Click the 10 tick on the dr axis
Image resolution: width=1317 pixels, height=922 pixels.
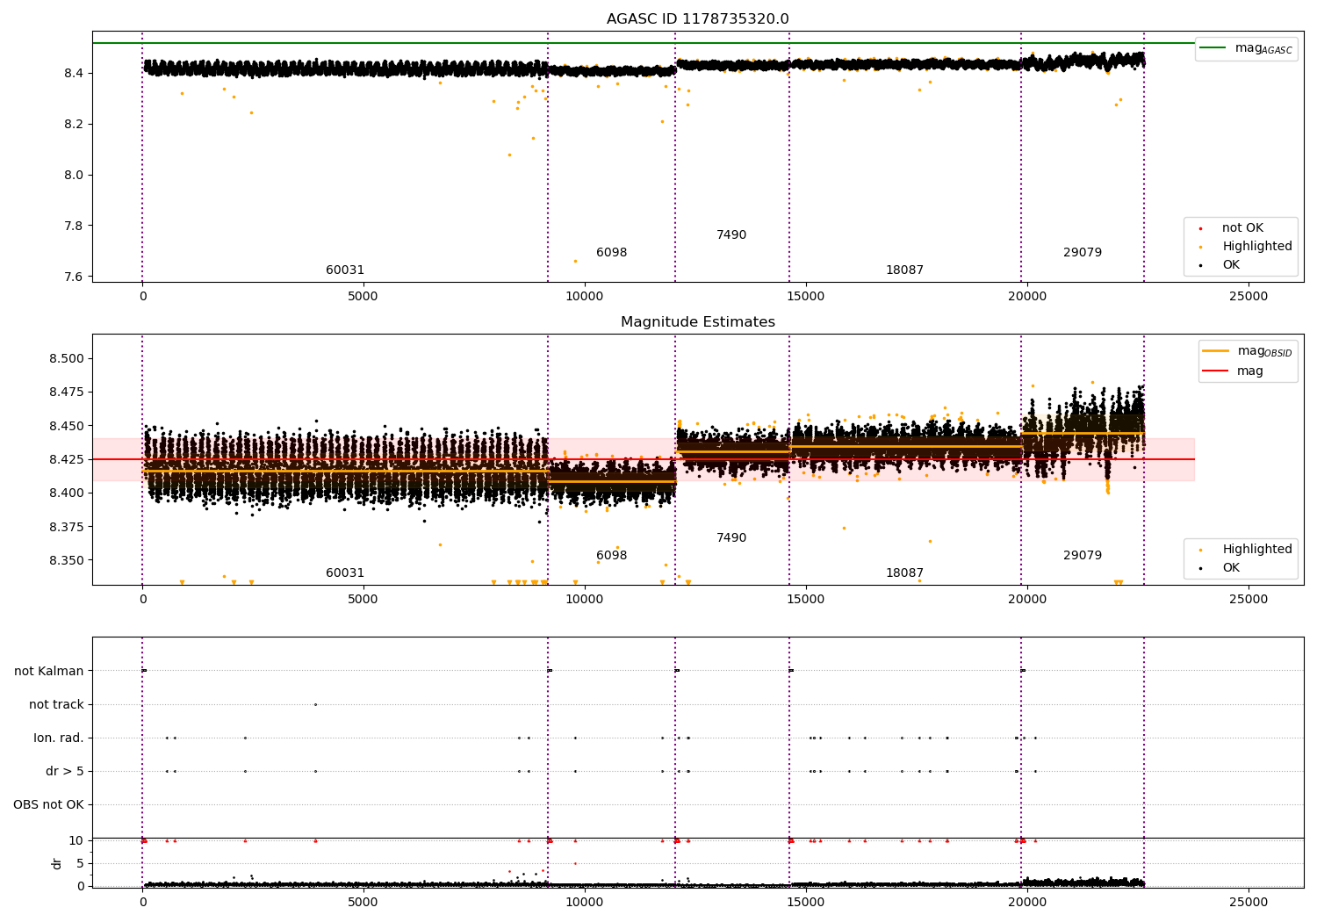pyautogui.click(x=76, y=840)
